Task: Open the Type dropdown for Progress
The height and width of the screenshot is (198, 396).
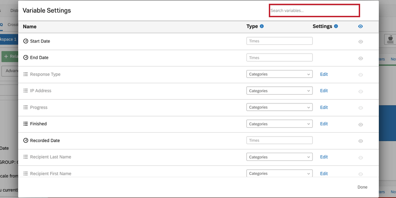Action: point(279,107)
